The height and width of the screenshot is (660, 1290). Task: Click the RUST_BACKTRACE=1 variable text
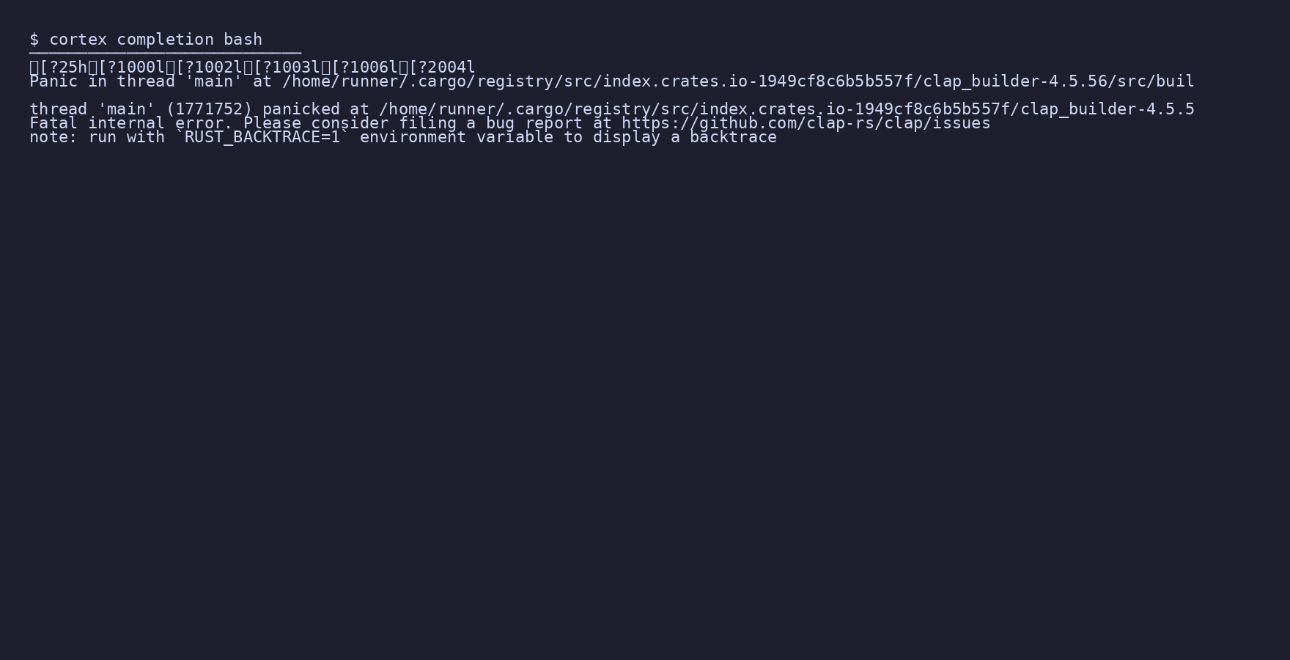pyautogui.click(x=262, y=137)
